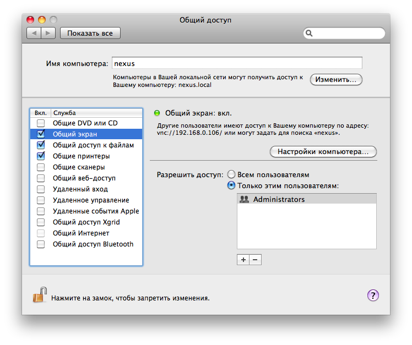Open Настройки компьютера… settings
The image size is (412, 345).
[x=323, y=152]
